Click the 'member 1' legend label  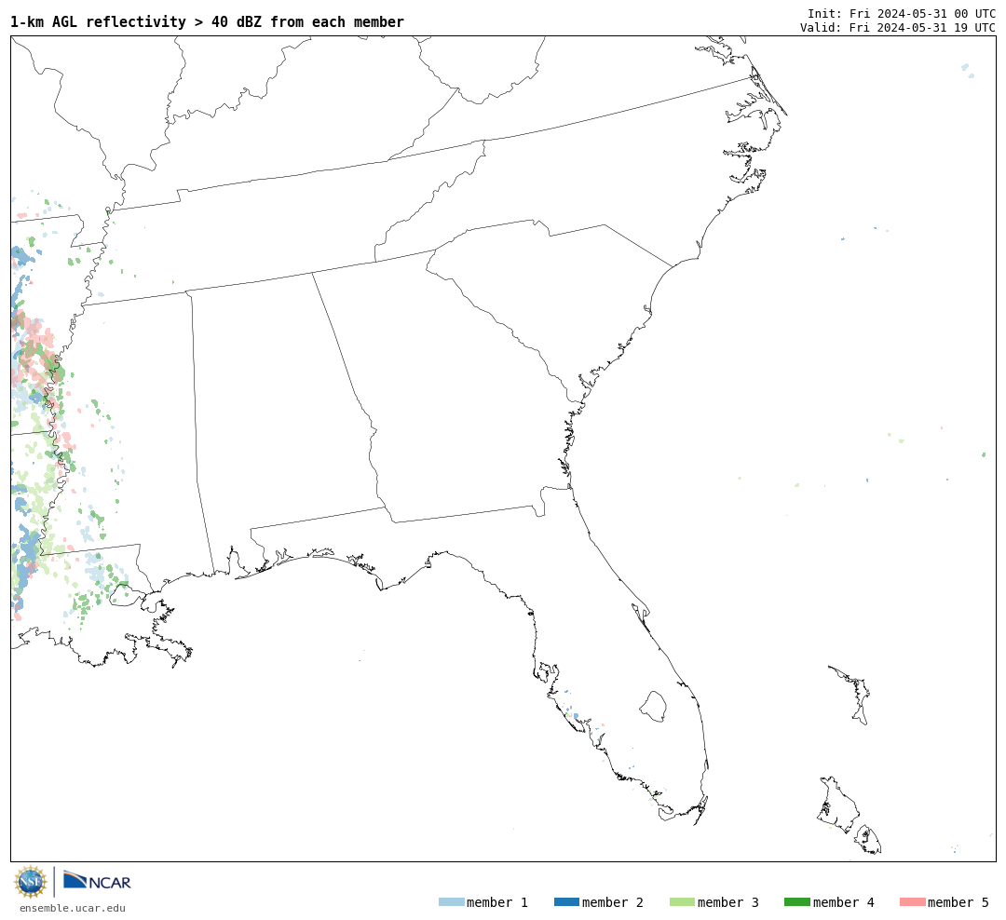click(497, 902)
